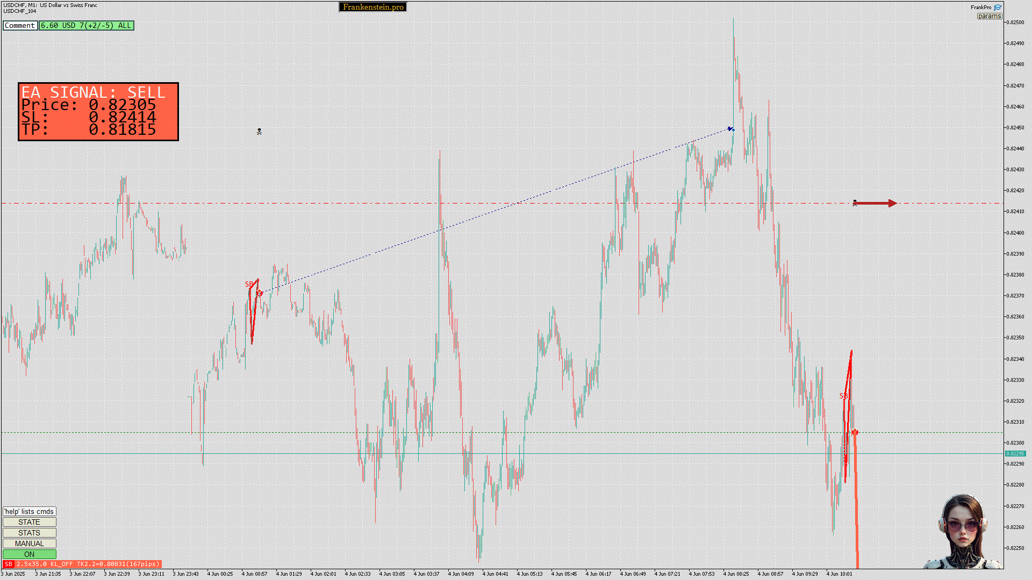Toggle the green ON button

[29, 554]
